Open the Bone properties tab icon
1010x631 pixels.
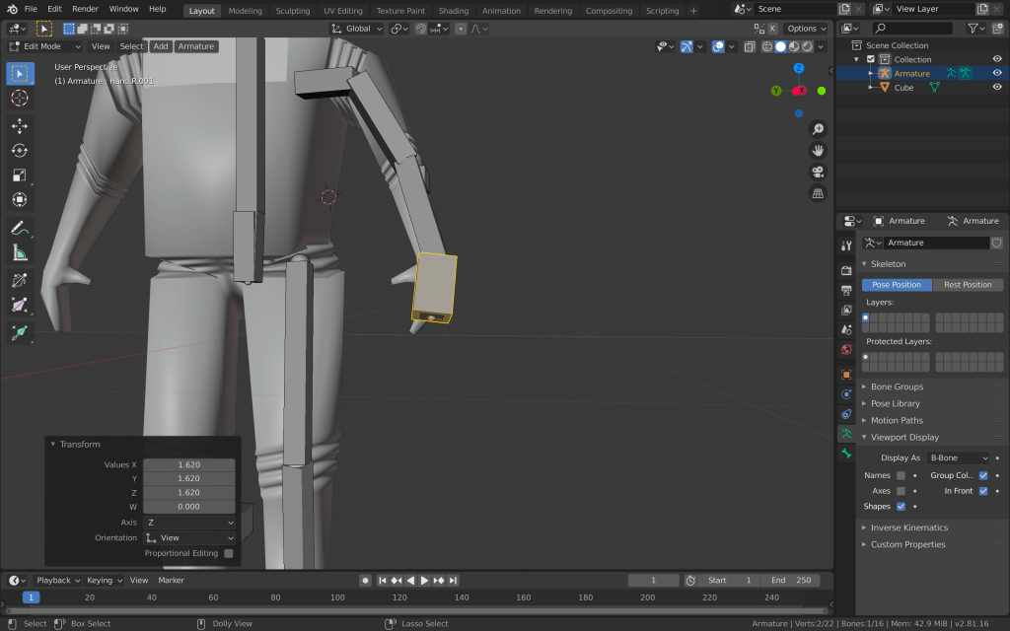[x=846, y=454]
